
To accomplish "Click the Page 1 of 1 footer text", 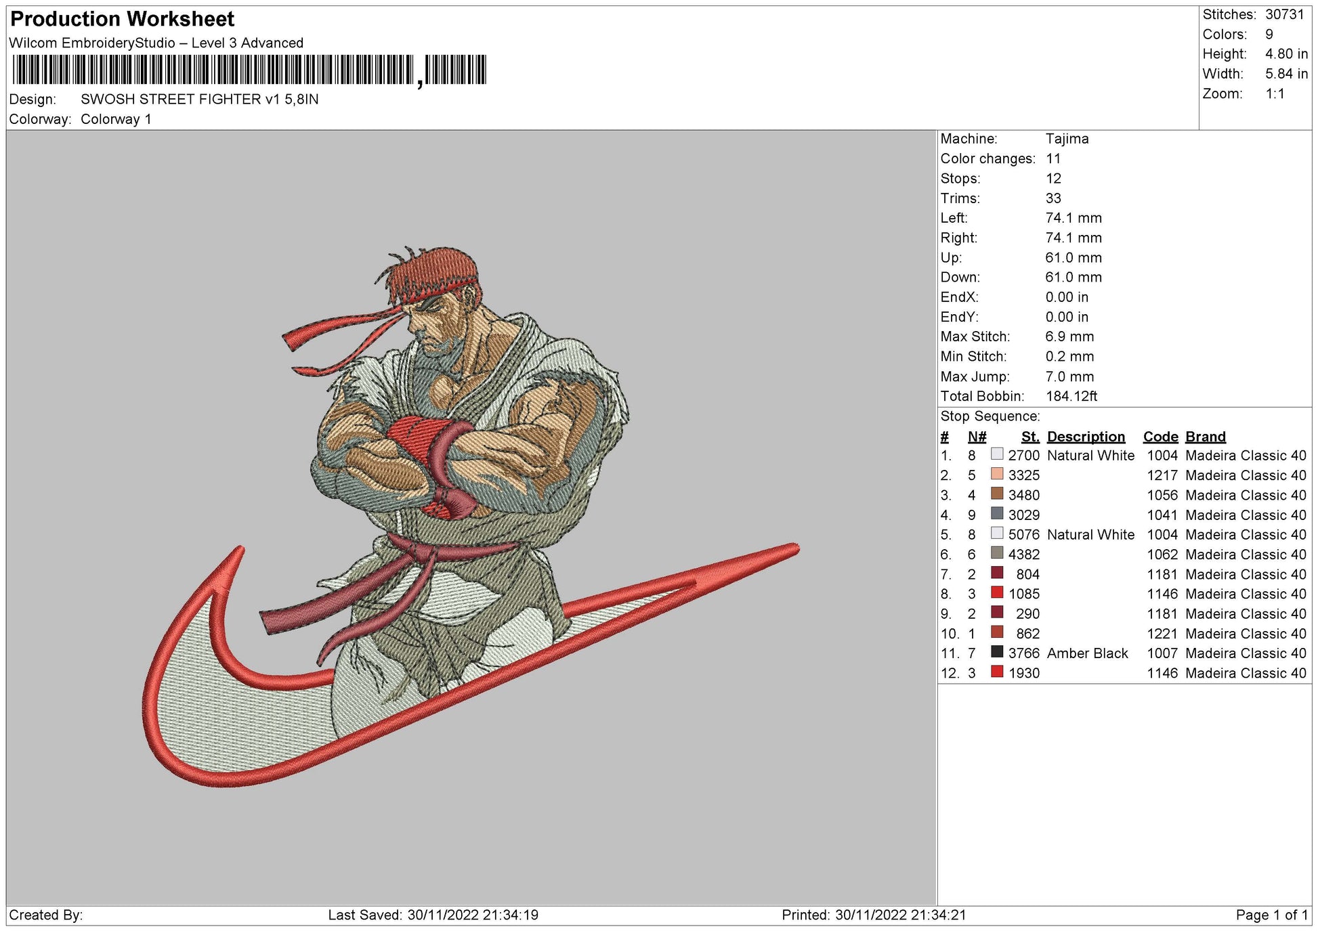I will (x=1271, y=915).
